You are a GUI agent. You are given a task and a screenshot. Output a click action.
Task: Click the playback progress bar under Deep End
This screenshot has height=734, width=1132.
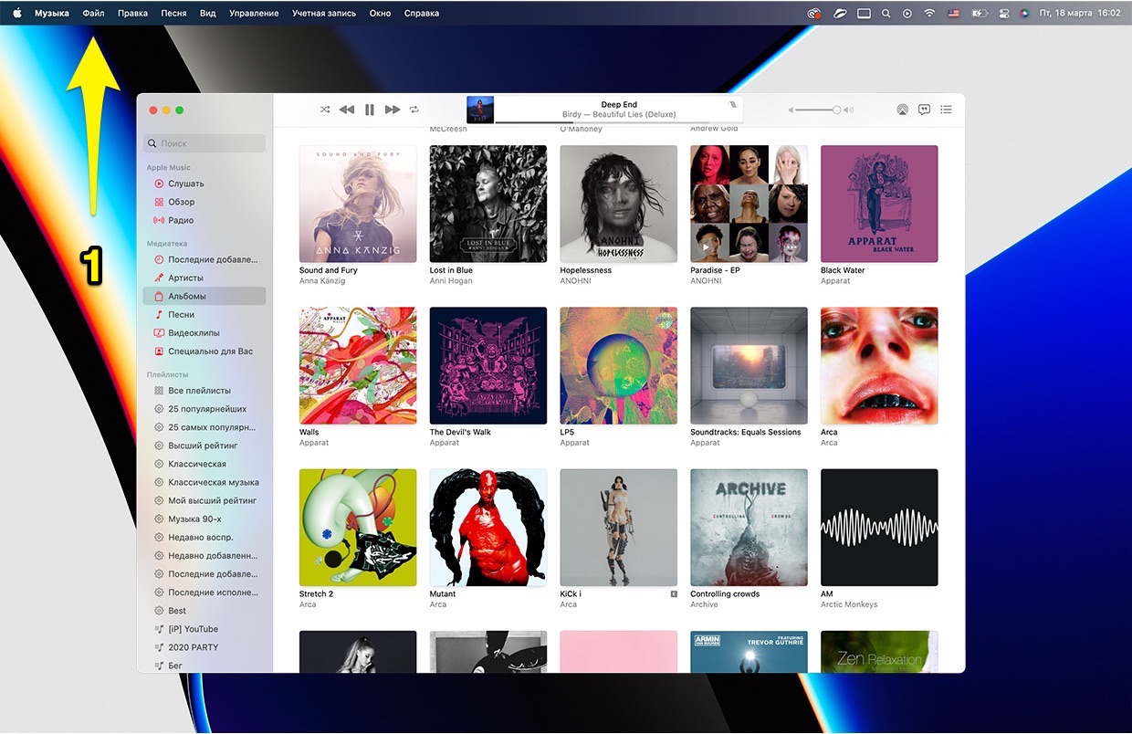coord(618,122)
